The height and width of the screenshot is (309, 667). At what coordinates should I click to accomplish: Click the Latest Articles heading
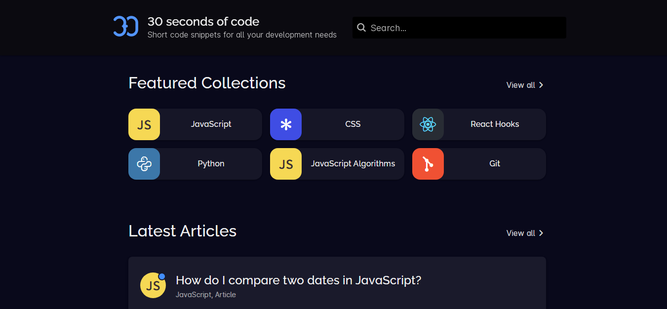coord(183,231)
